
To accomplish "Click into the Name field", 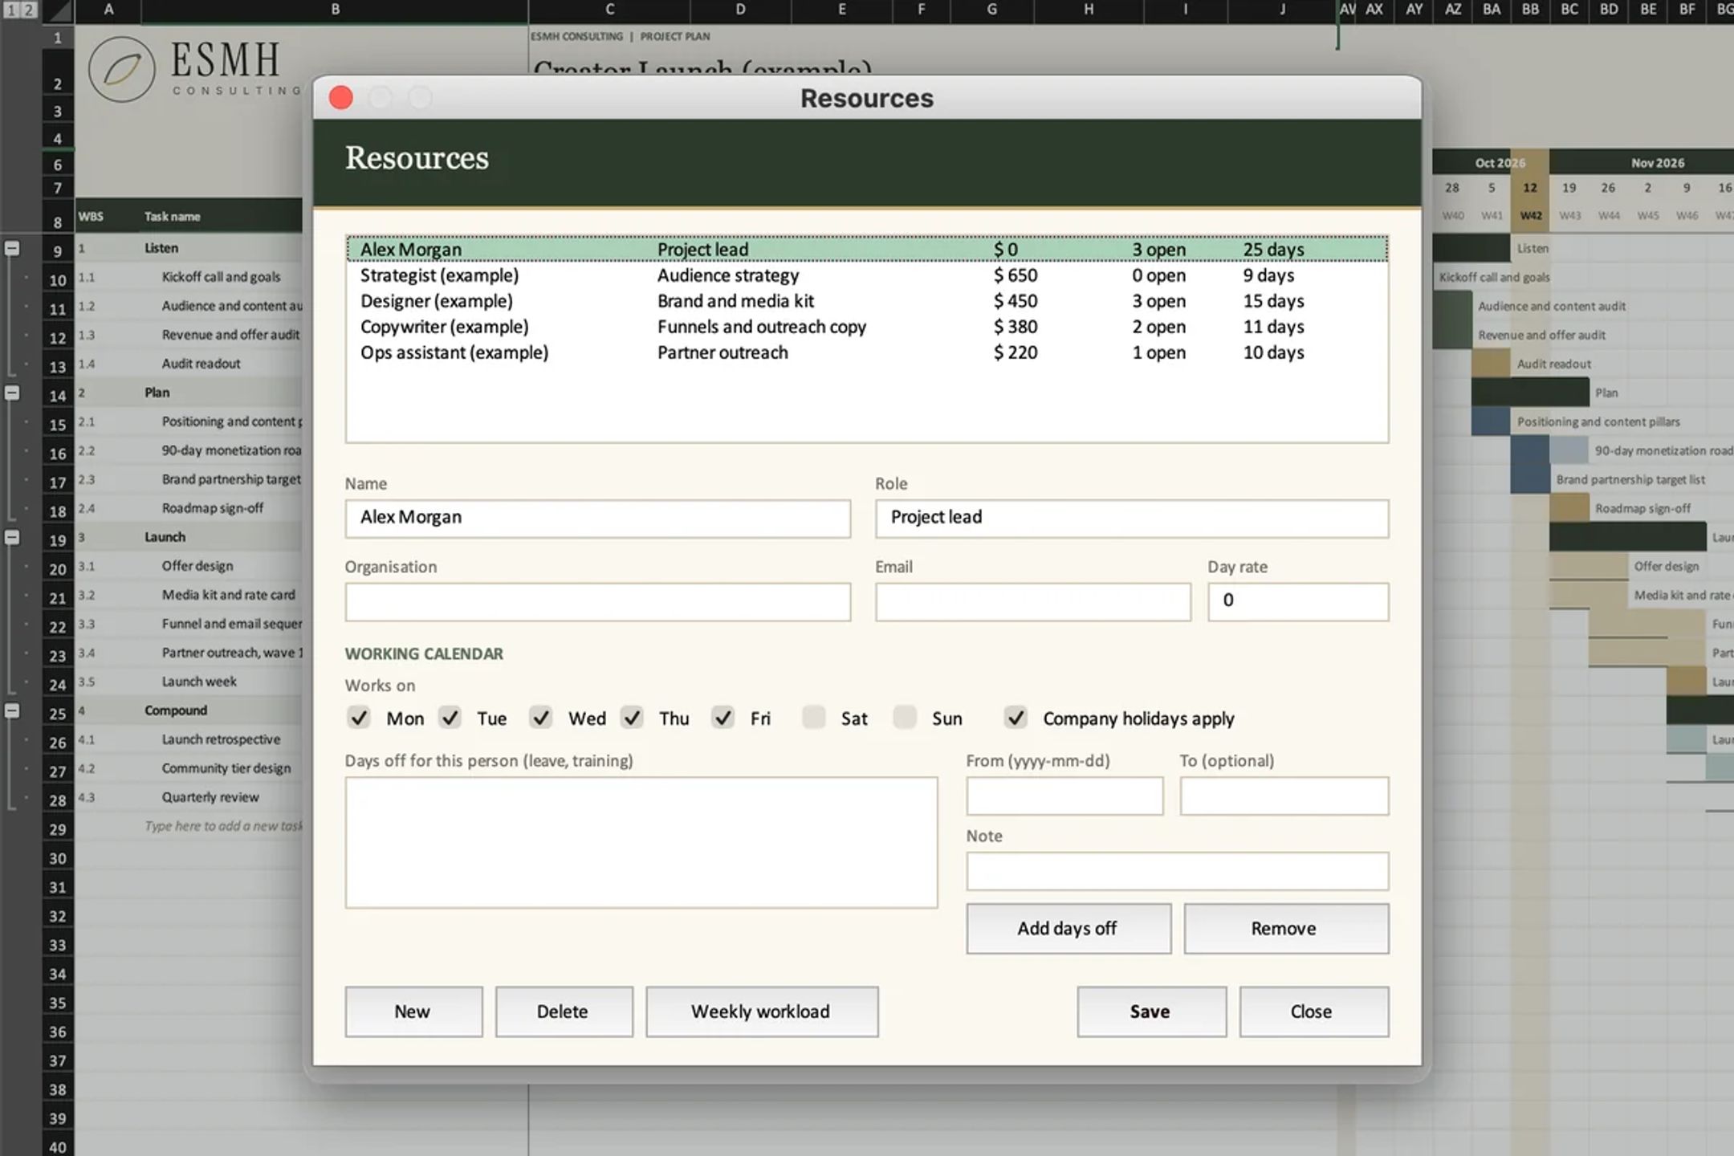I will click(597, 519).
